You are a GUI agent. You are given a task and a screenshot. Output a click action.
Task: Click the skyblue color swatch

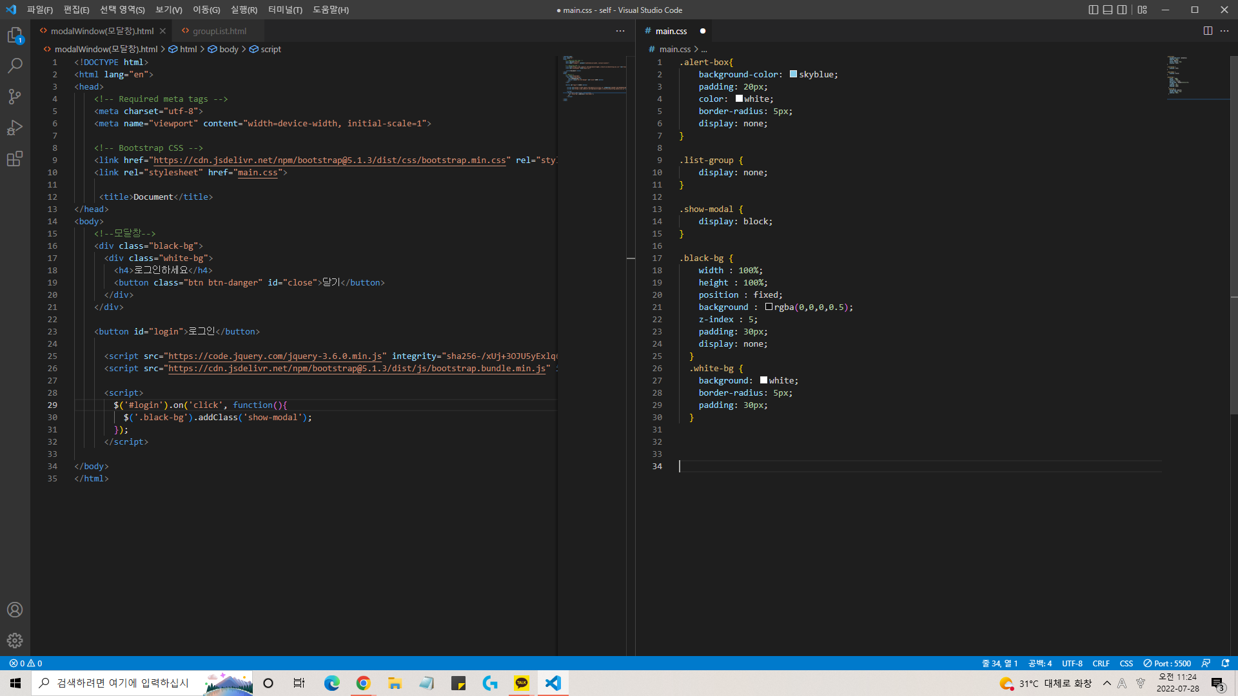tap(793, 74)
